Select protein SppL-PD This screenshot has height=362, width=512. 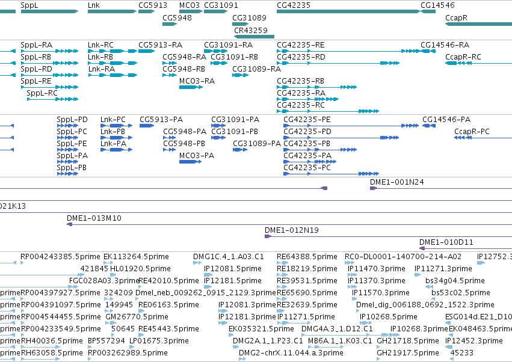(x=67, y=126)
